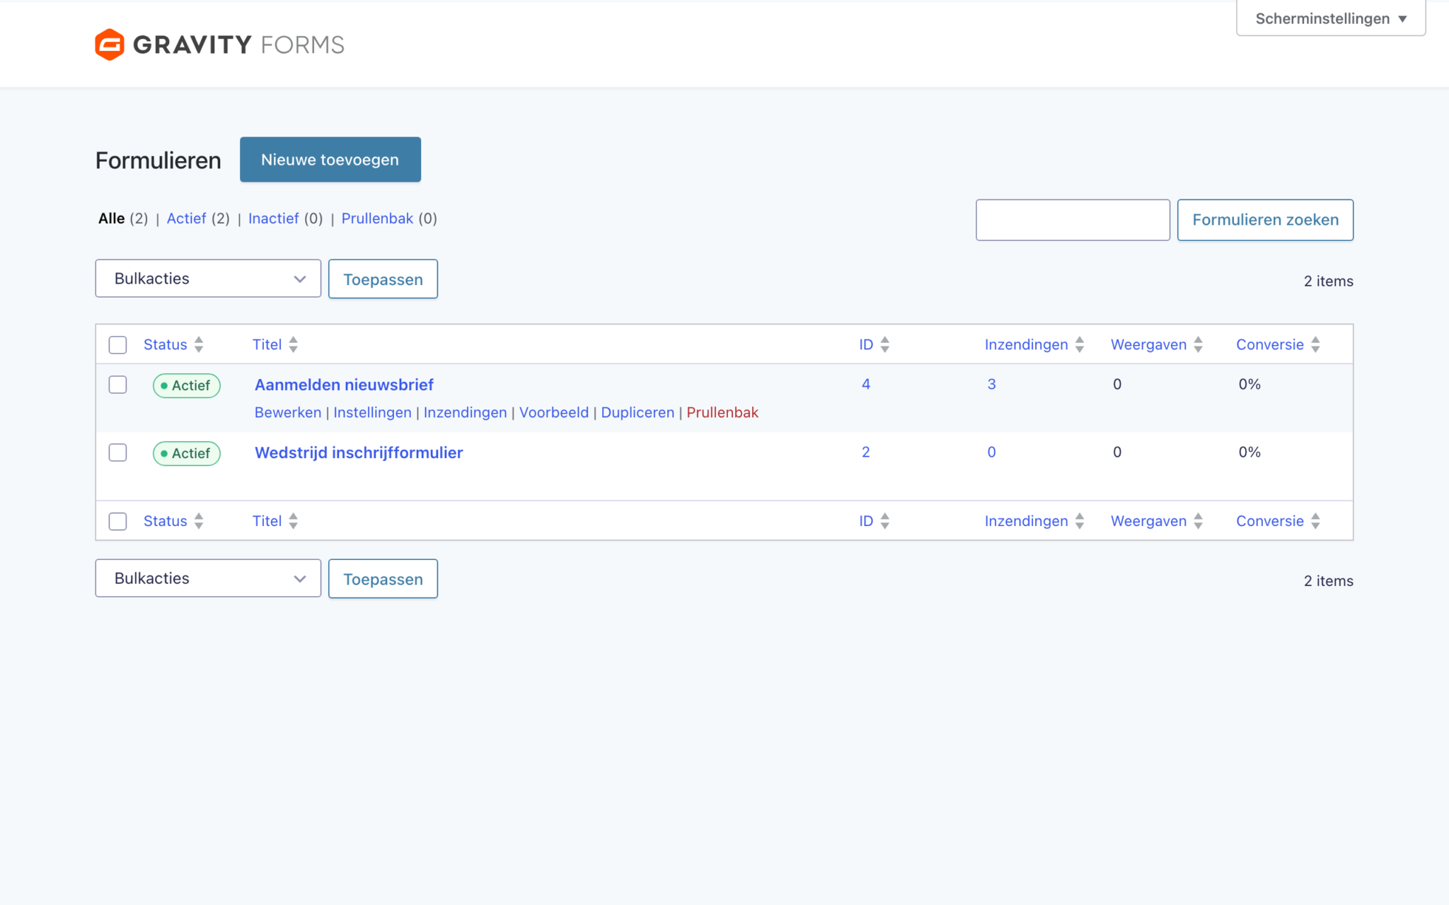Viewport: 1449px width, 905px height.
Task: Sort by bottom Inzendingen column header
Action: [x=1026, y=521]
